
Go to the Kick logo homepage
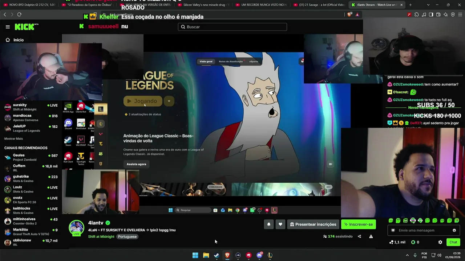point(27,27)
